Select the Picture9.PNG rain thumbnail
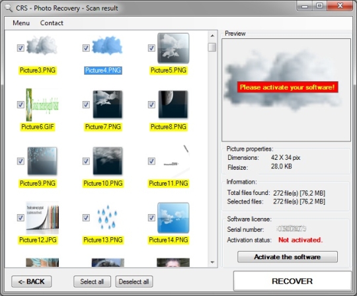The width and height of the screenshot is (357, 296). [42, 161]
